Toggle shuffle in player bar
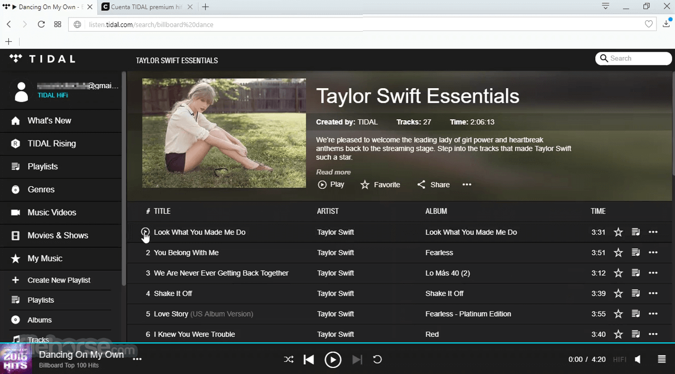Viewport: 675px width, 374px height. [289, 359]
